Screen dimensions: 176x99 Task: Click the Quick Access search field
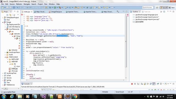147,7
